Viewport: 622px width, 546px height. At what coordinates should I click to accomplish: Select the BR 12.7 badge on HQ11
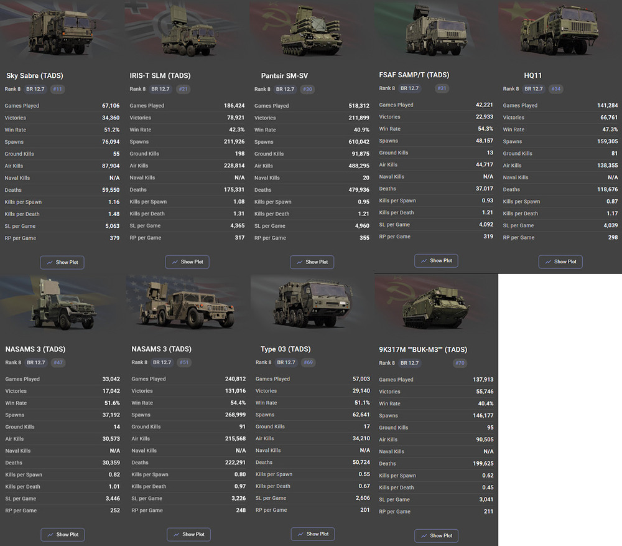coord(534,88)
